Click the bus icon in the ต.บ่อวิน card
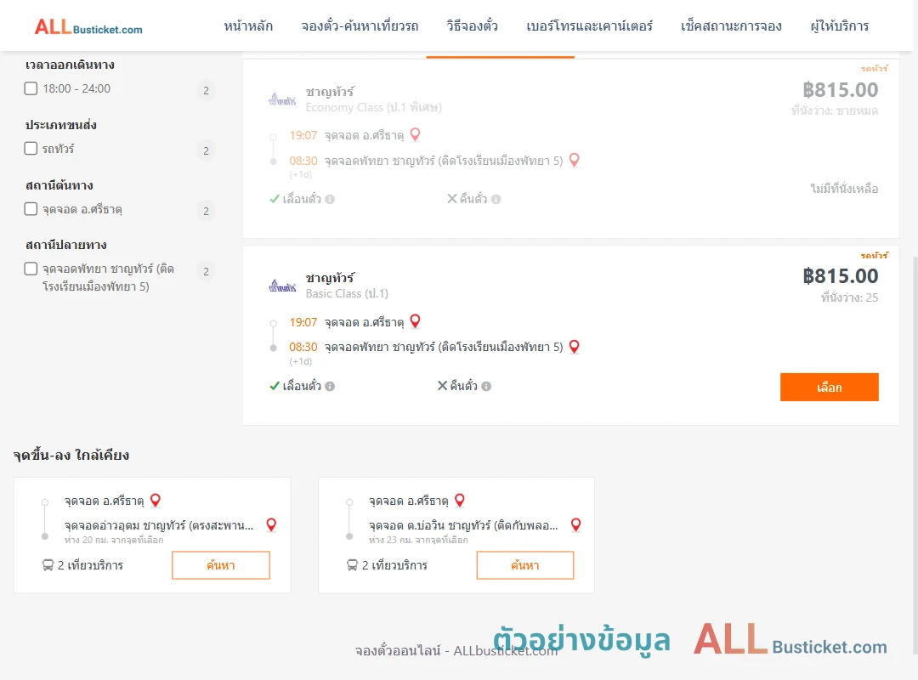The width and height of the screenshot is (918, 680). pos(352,565)
